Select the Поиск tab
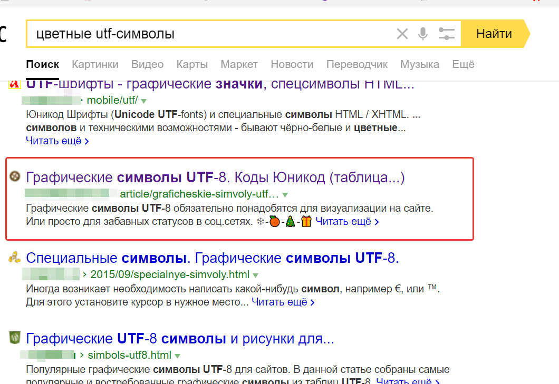This screenshot has height=384, width=559. (42, 64)
